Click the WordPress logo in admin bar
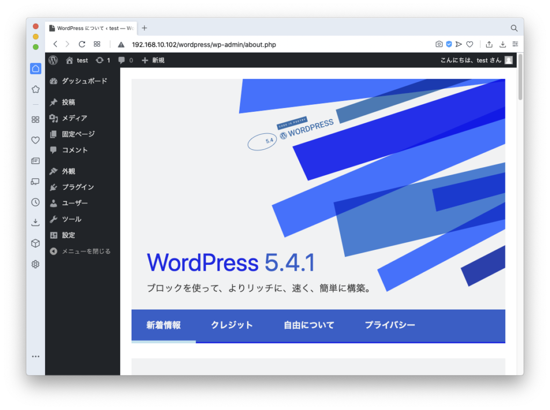Viewport: 550px width, 410px height. tap(53, 60)
